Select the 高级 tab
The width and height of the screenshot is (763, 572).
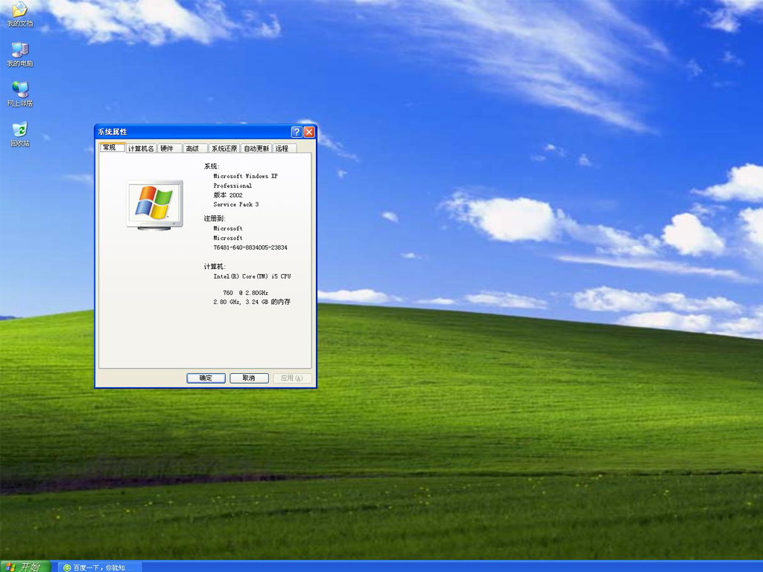(x=192, y=149)
